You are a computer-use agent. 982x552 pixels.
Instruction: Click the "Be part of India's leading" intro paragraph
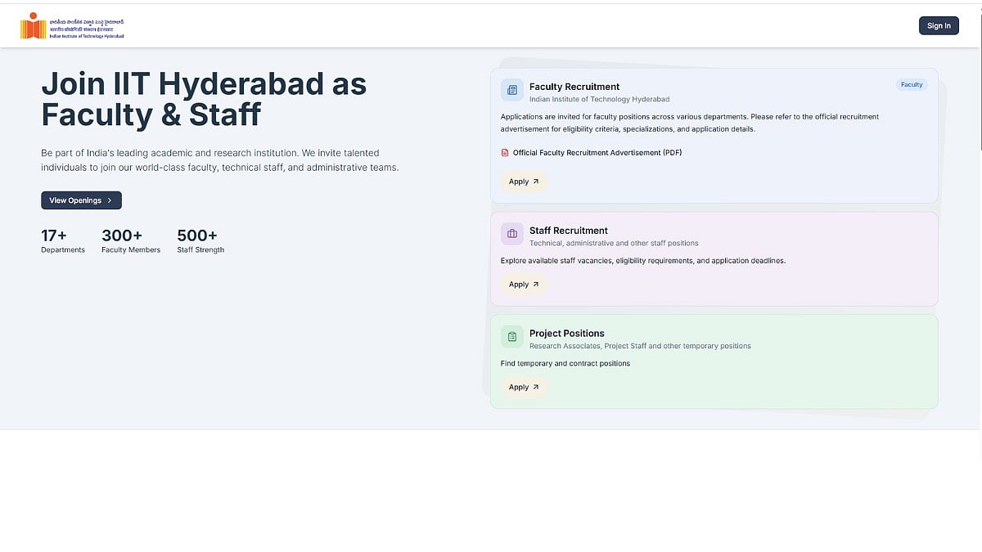click(x=220, y=160)
